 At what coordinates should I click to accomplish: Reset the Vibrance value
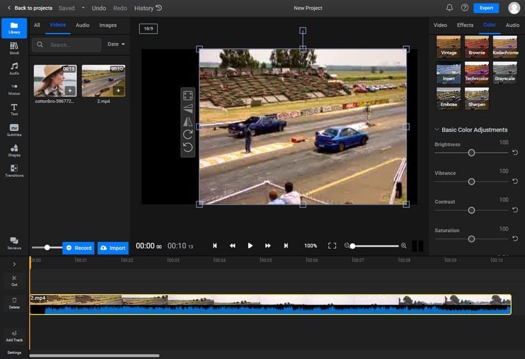(x=515, y=181)
